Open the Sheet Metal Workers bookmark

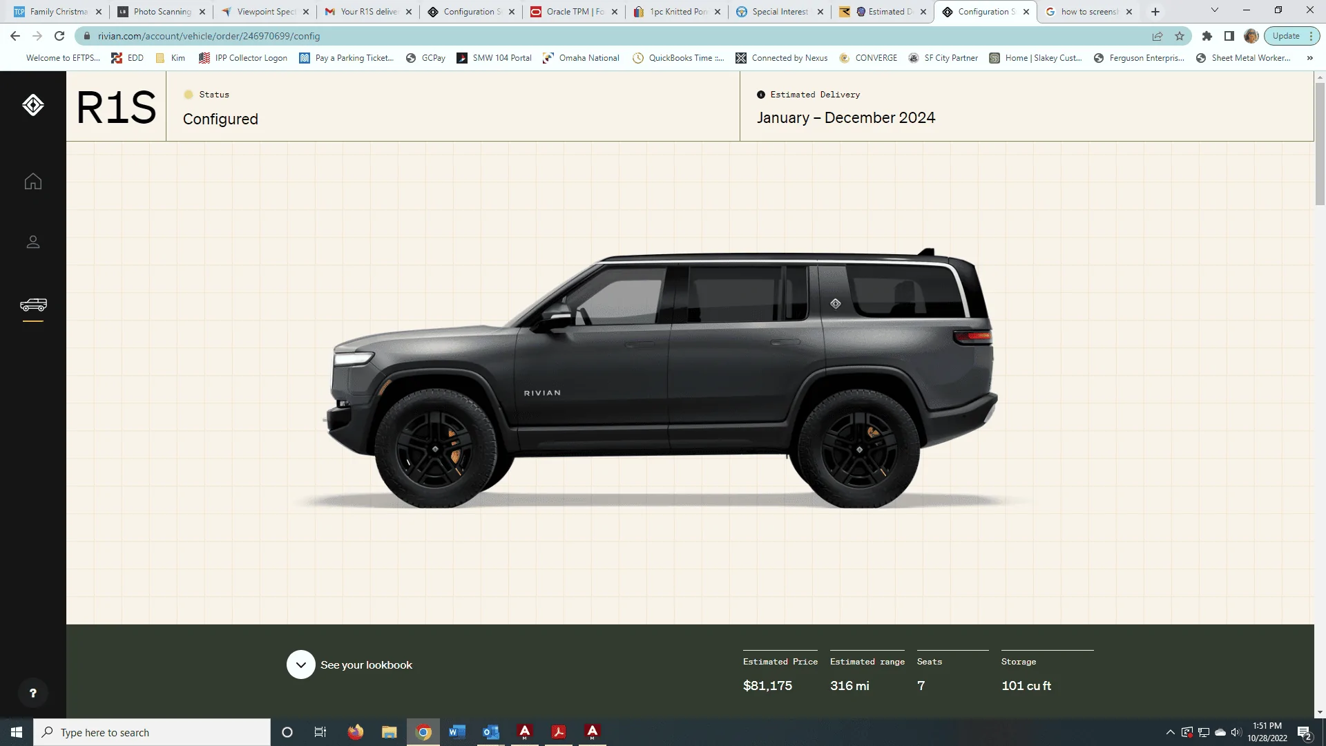1243,58
